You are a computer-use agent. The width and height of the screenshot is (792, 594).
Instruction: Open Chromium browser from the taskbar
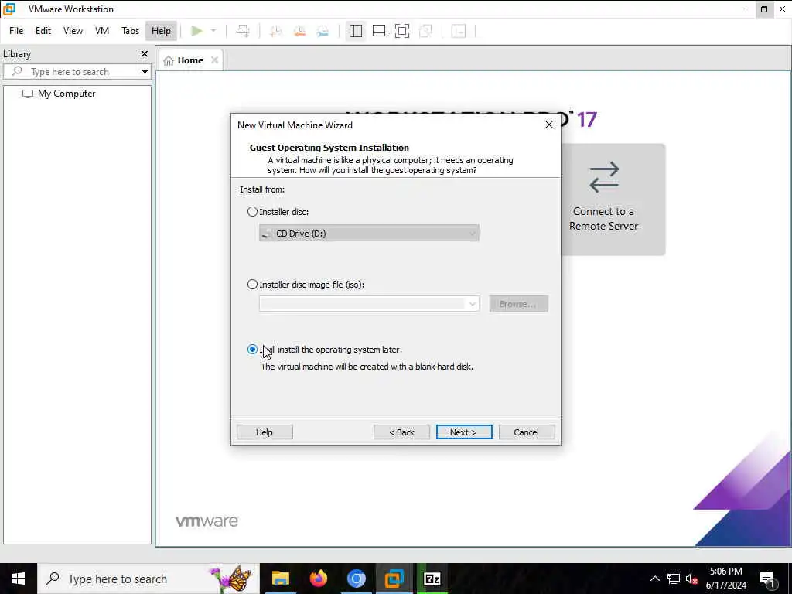coord(356,579)
